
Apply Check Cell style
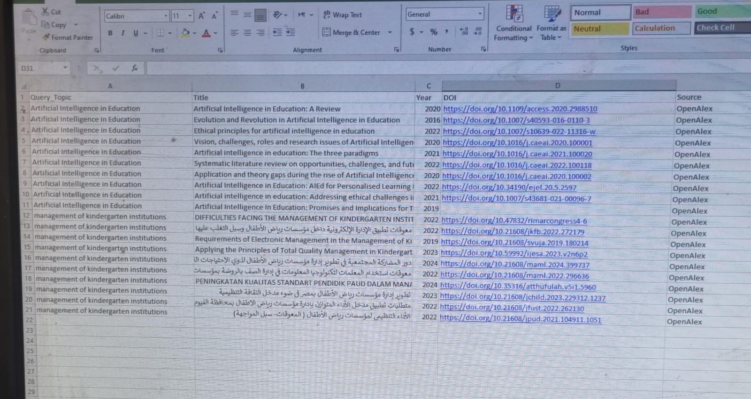[723, 28]
